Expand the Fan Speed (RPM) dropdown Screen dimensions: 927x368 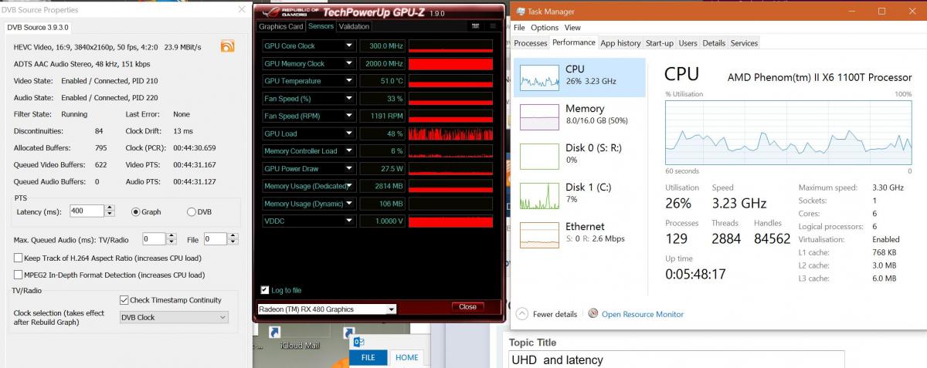click(x=350, y=116)
